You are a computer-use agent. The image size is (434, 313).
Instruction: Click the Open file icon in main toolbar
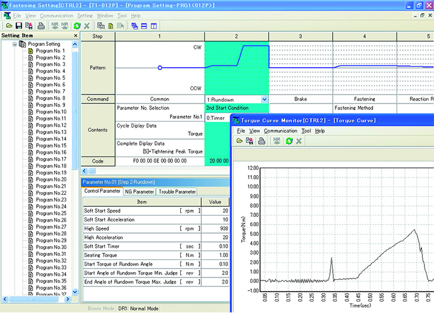(8, 26)
